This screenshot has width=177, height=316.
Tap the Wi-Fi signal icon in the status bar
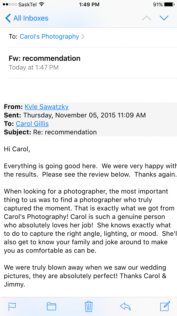41,4
